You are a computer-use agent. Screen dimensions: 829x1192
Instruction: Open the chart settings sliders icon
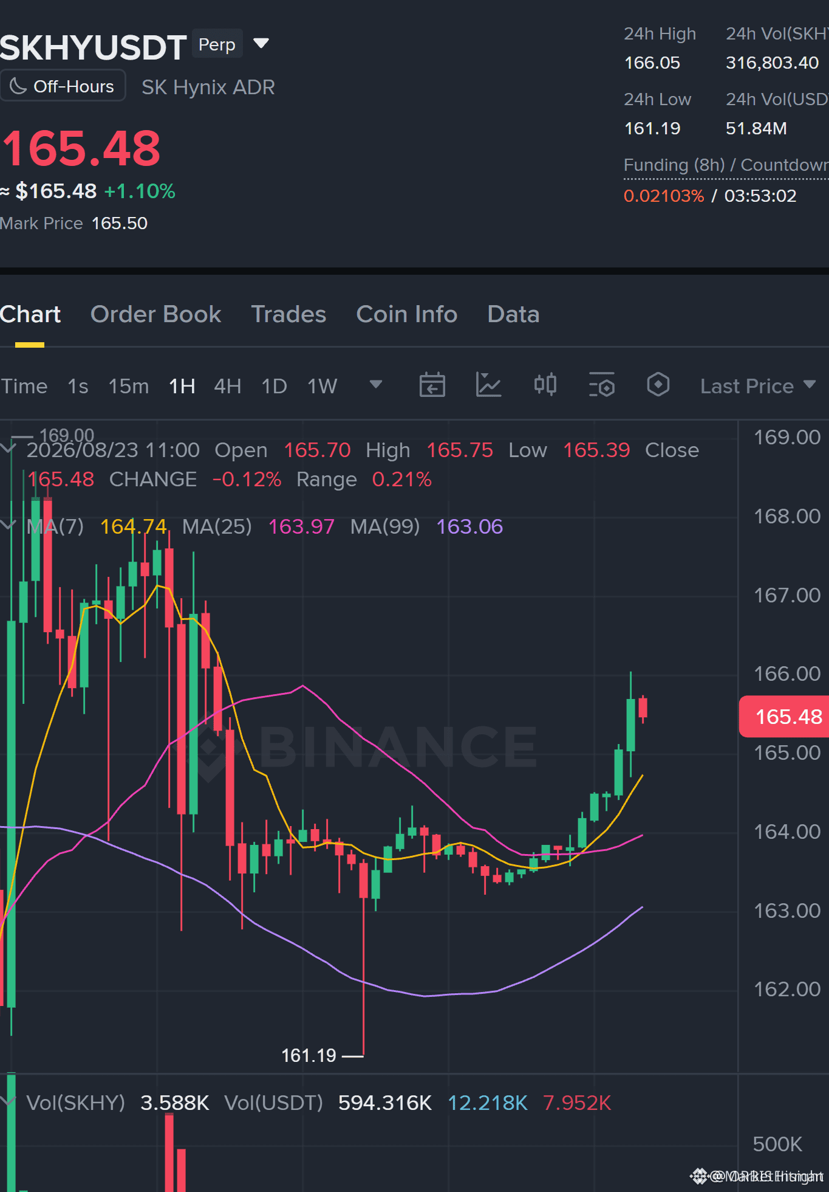click(x=602, y=385)
